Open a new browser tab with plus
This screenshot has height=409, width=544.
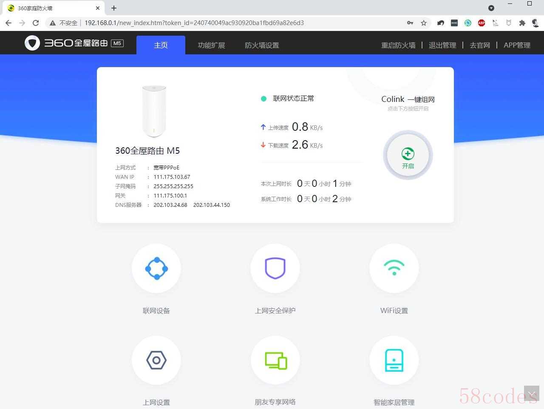coord(114,8)
